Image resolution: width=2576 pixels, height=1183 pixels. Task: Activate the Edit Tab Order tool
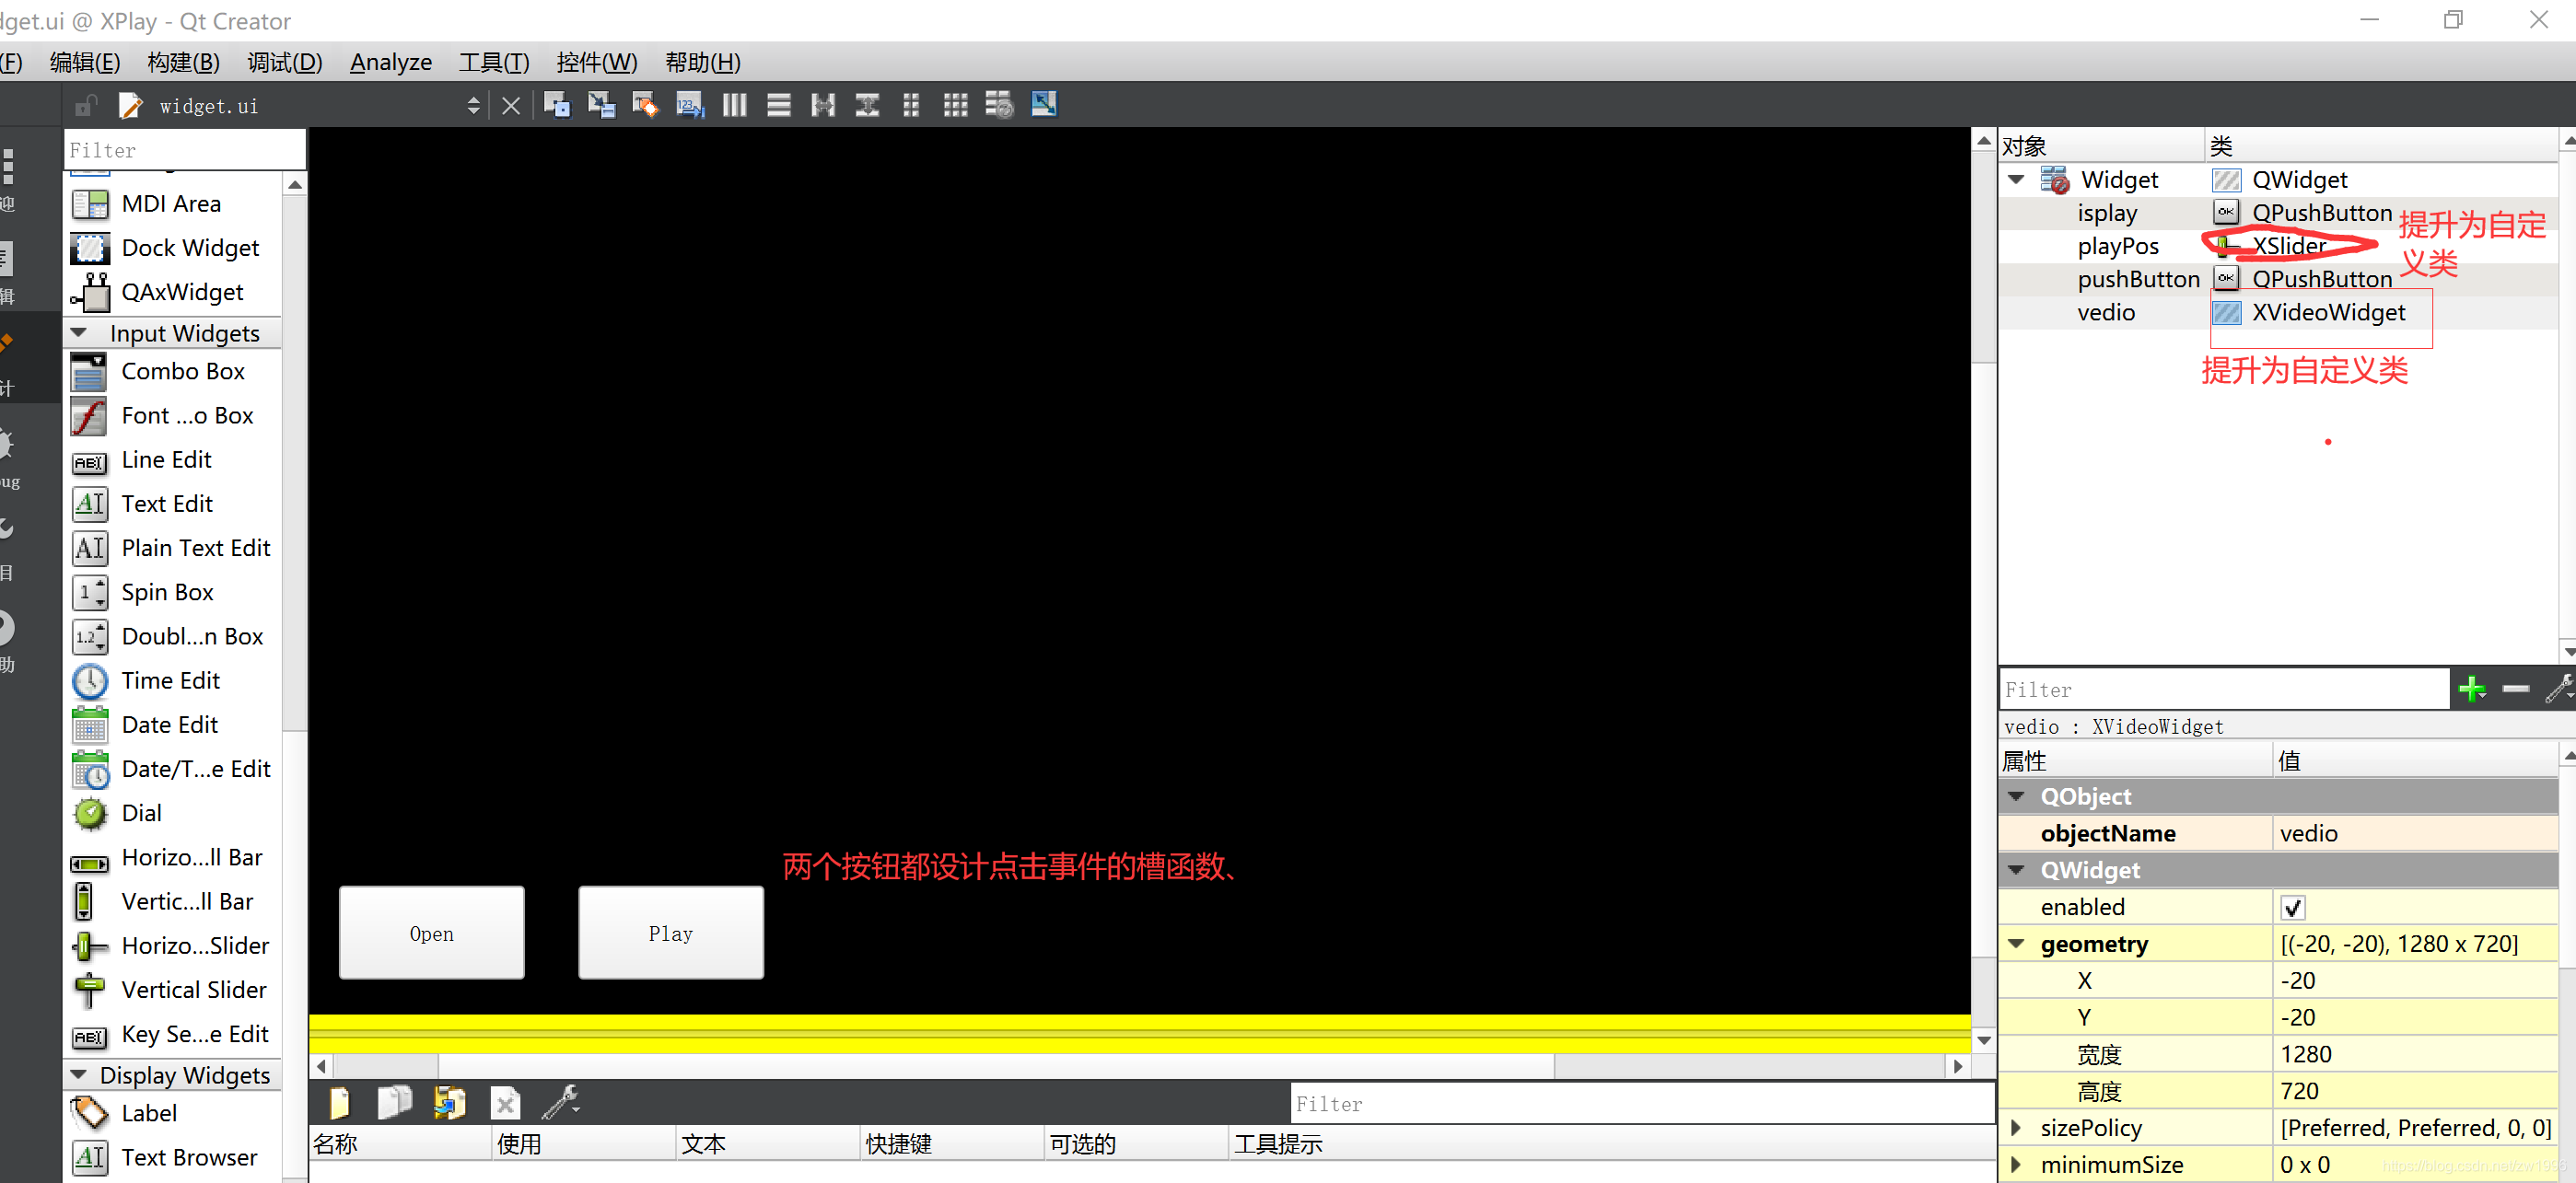pyautogui.click(x=690, y=105)
